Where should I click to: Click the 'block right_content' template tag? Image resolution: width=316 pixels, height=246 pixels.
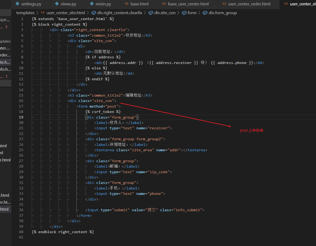[x=59, y=24]
